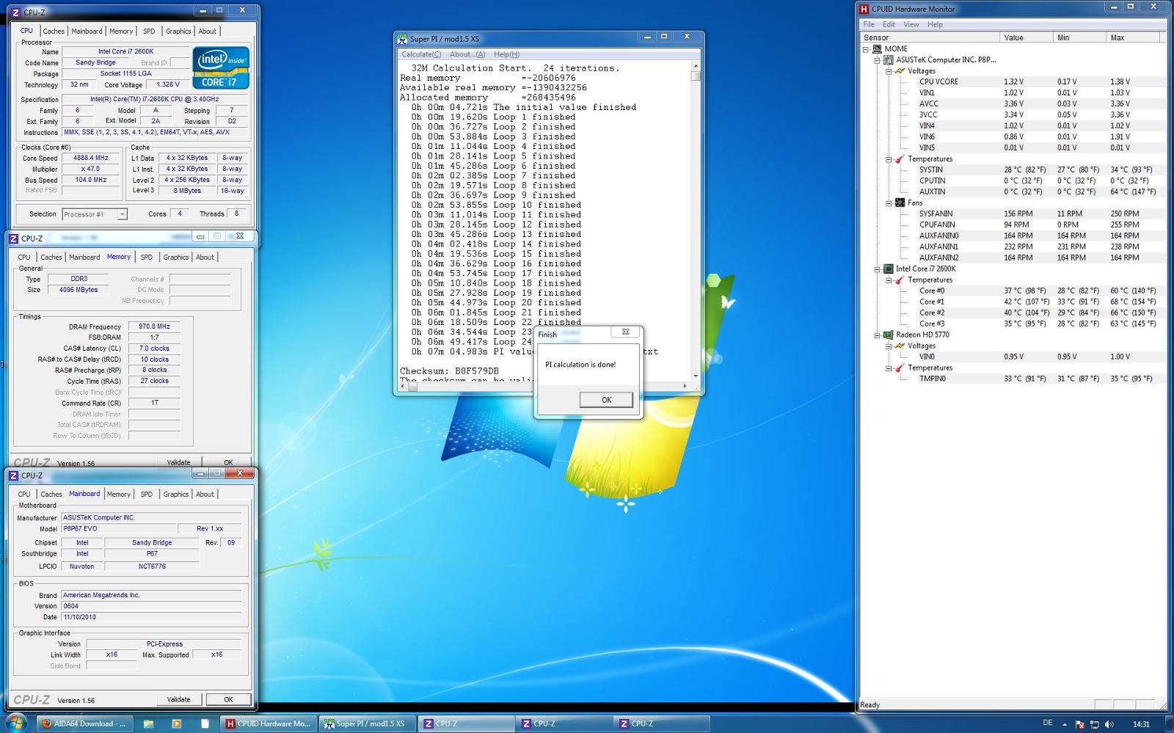Click the HWMonitor red H title bar icon
Viewport: 1174px width, 733px height.
click(864, 9)
